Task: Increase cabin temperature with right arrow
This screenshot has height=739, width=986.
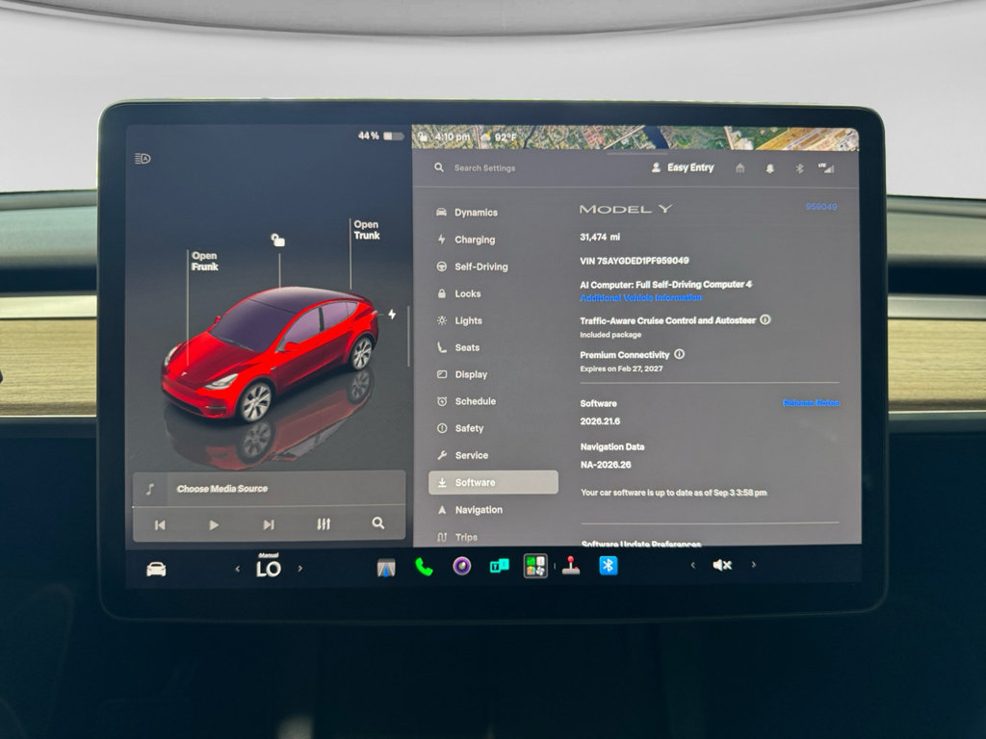Action: pos(300,568)
